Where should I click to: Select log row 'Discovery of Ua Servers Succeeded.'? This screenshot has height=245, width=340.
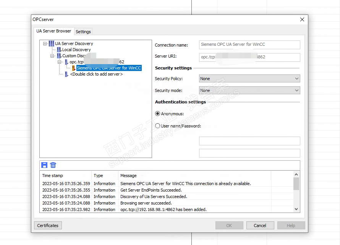(x=167, y=197)
